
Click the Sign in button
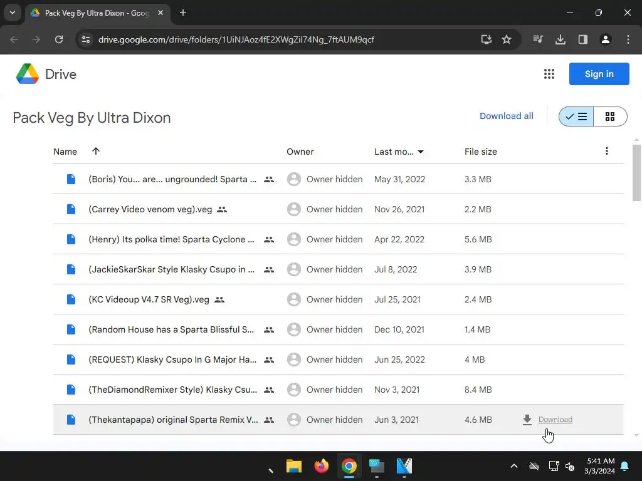[599, 74]
